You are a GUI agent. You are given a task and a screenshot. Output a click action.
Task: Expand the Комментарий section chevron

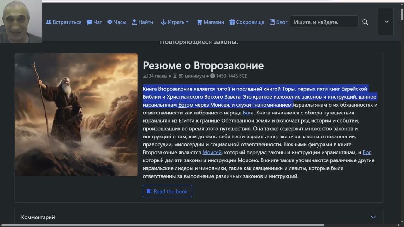pyautogui.click(x=373, y=217)
